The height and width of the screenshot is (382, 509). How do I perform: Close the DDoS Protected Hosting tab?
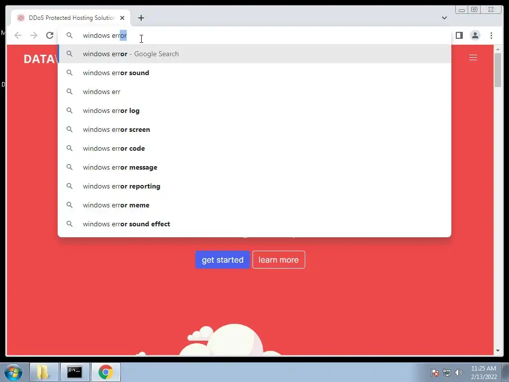122,18
